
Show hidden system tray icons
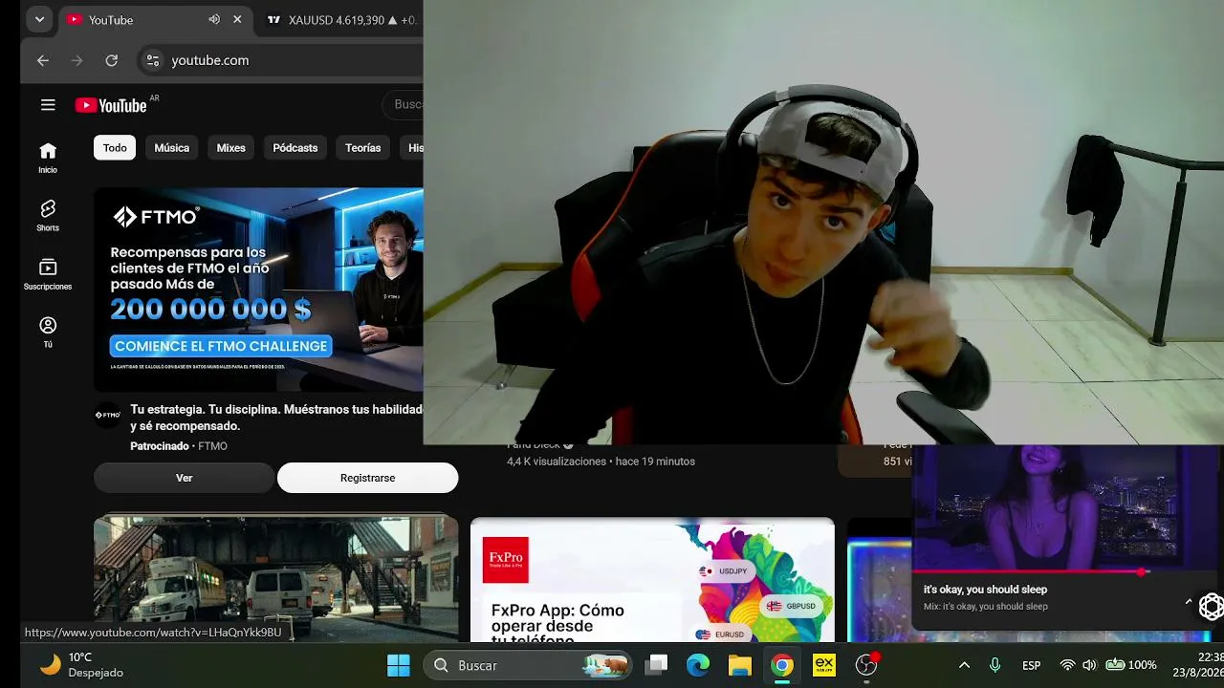pos(964,665)
